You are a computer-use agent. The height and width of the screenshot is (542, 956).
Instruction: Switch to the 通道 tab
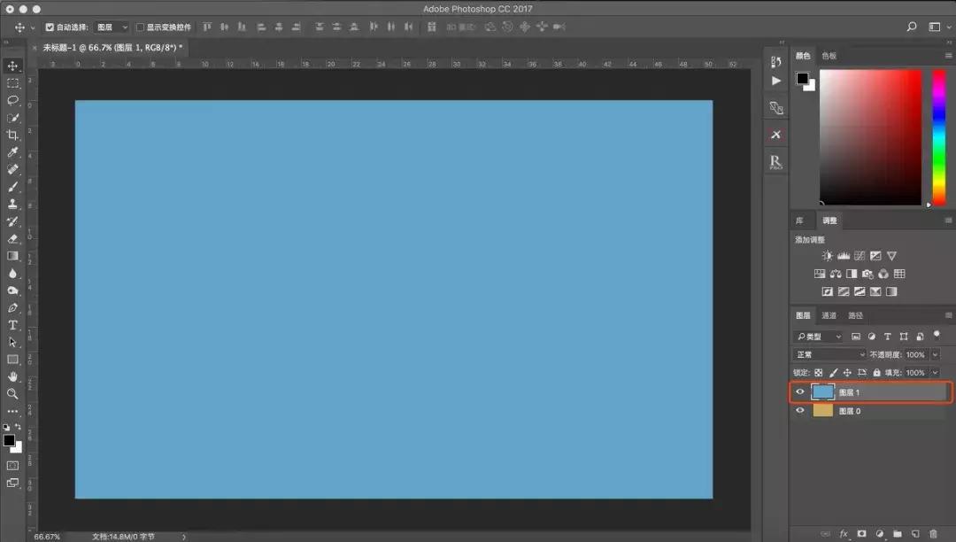point(829,315)
